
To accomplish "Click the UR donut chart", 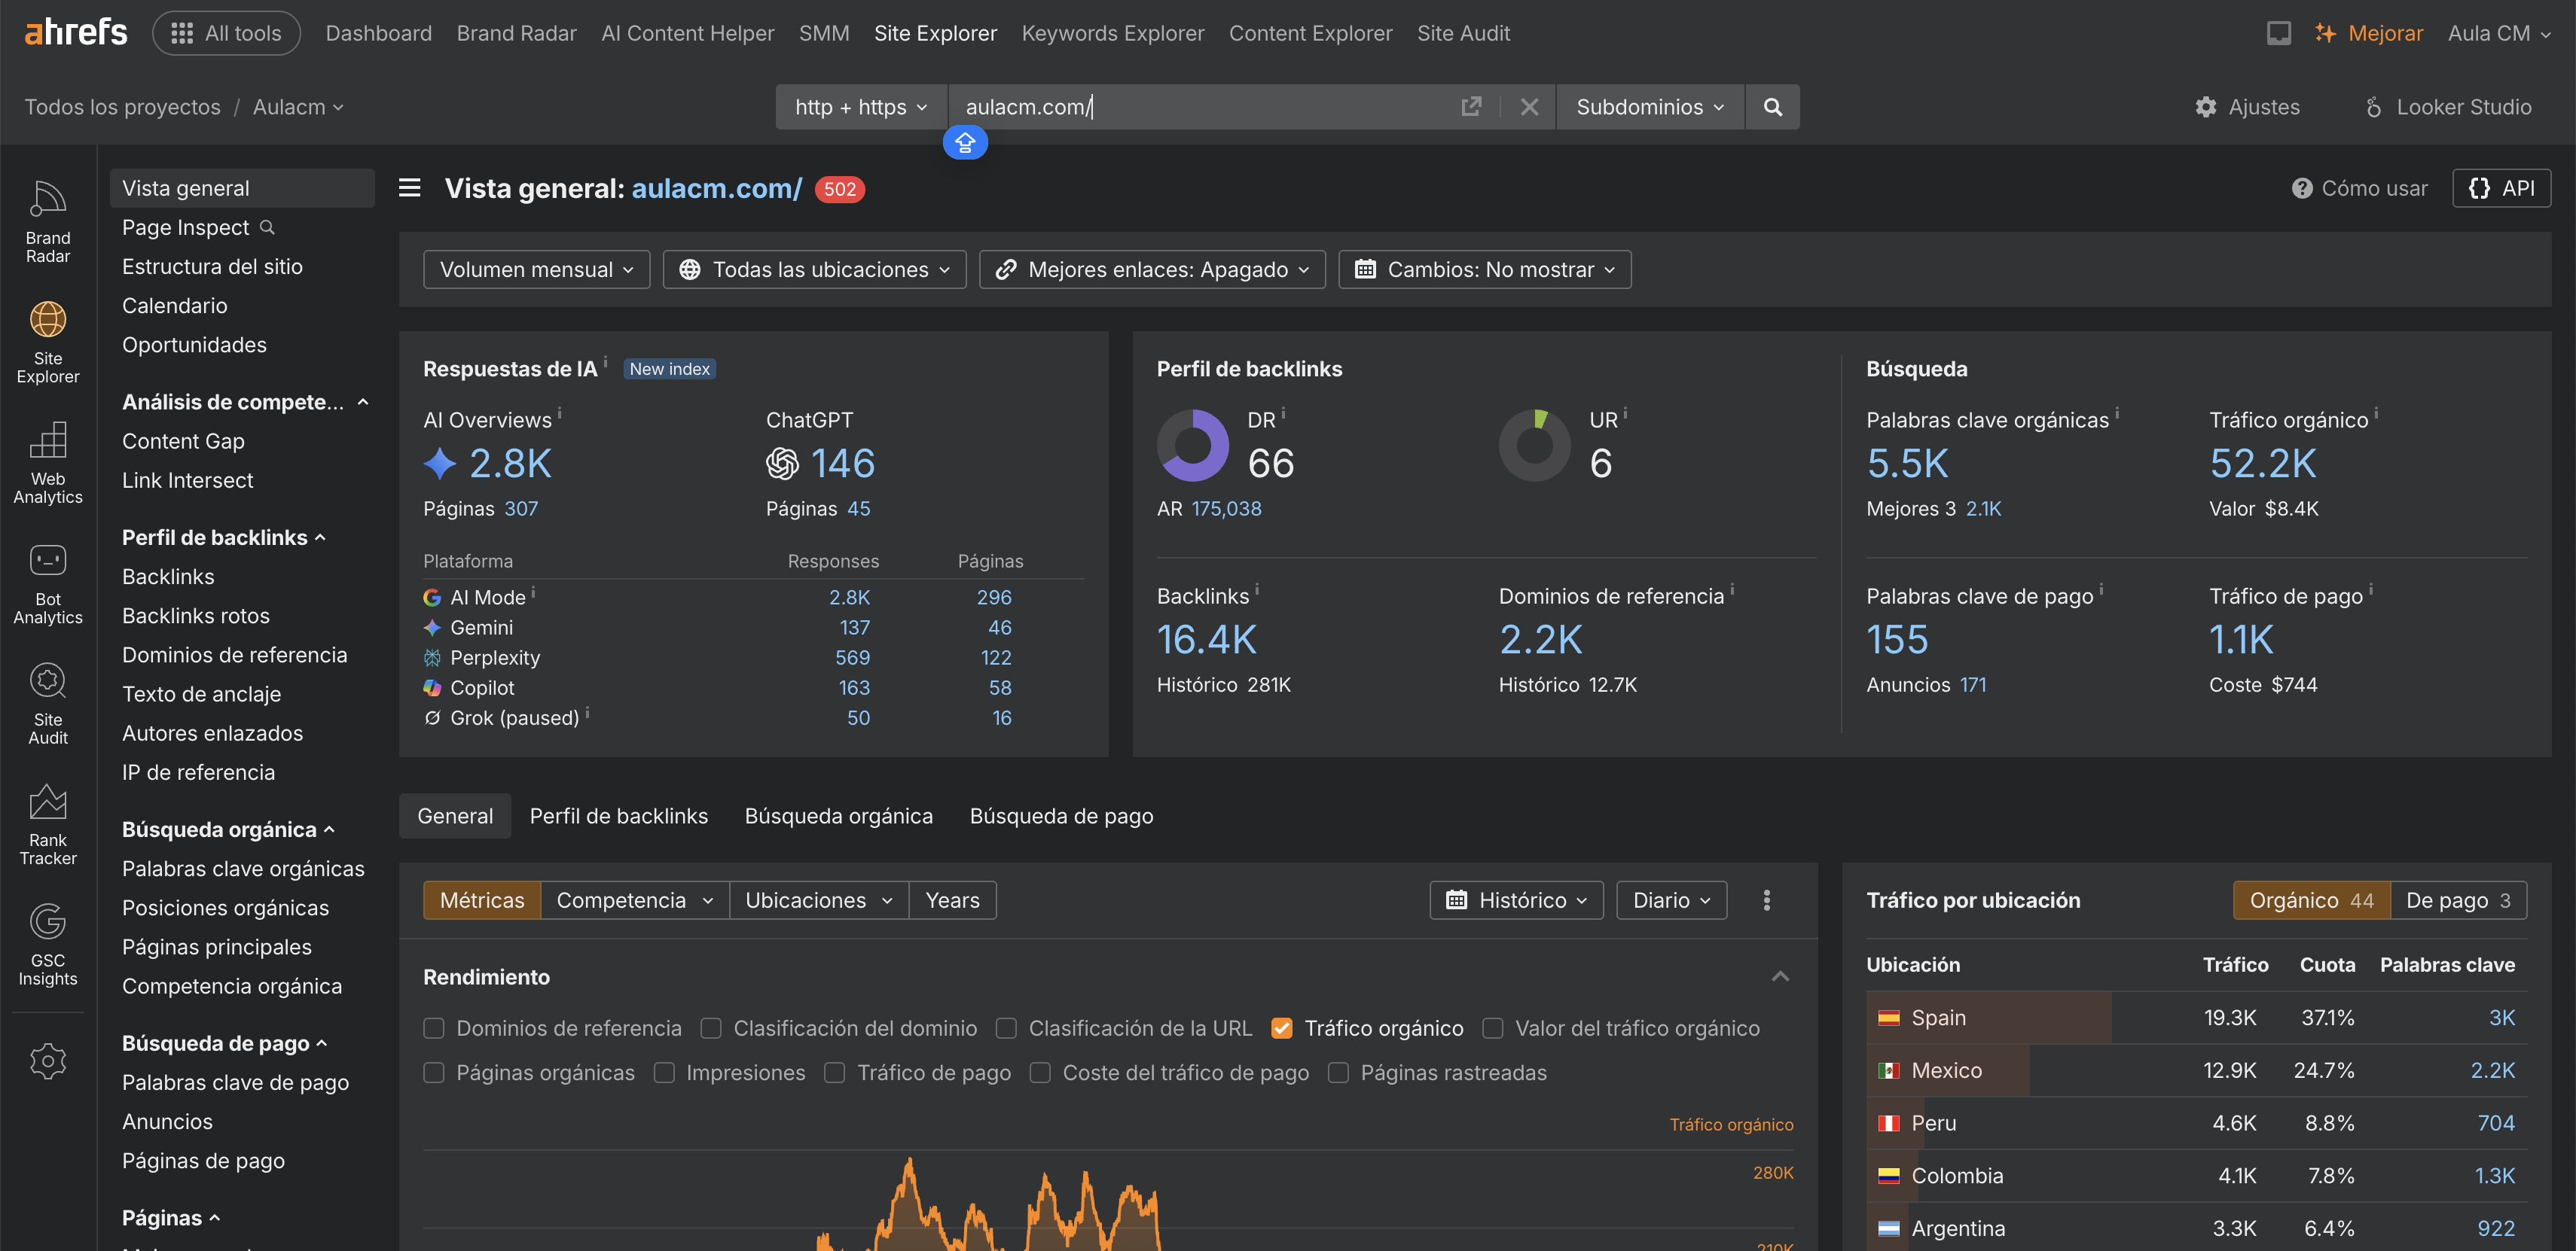I will point(1535,446).
